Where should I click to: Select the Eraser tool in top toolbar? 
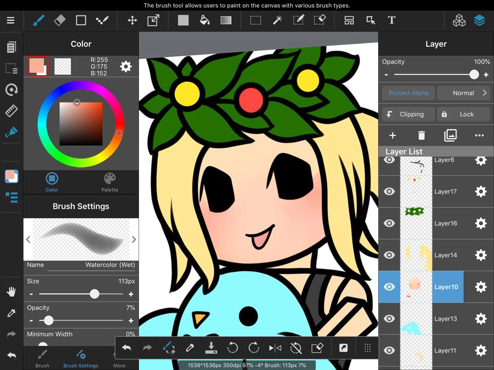point(60,20)
